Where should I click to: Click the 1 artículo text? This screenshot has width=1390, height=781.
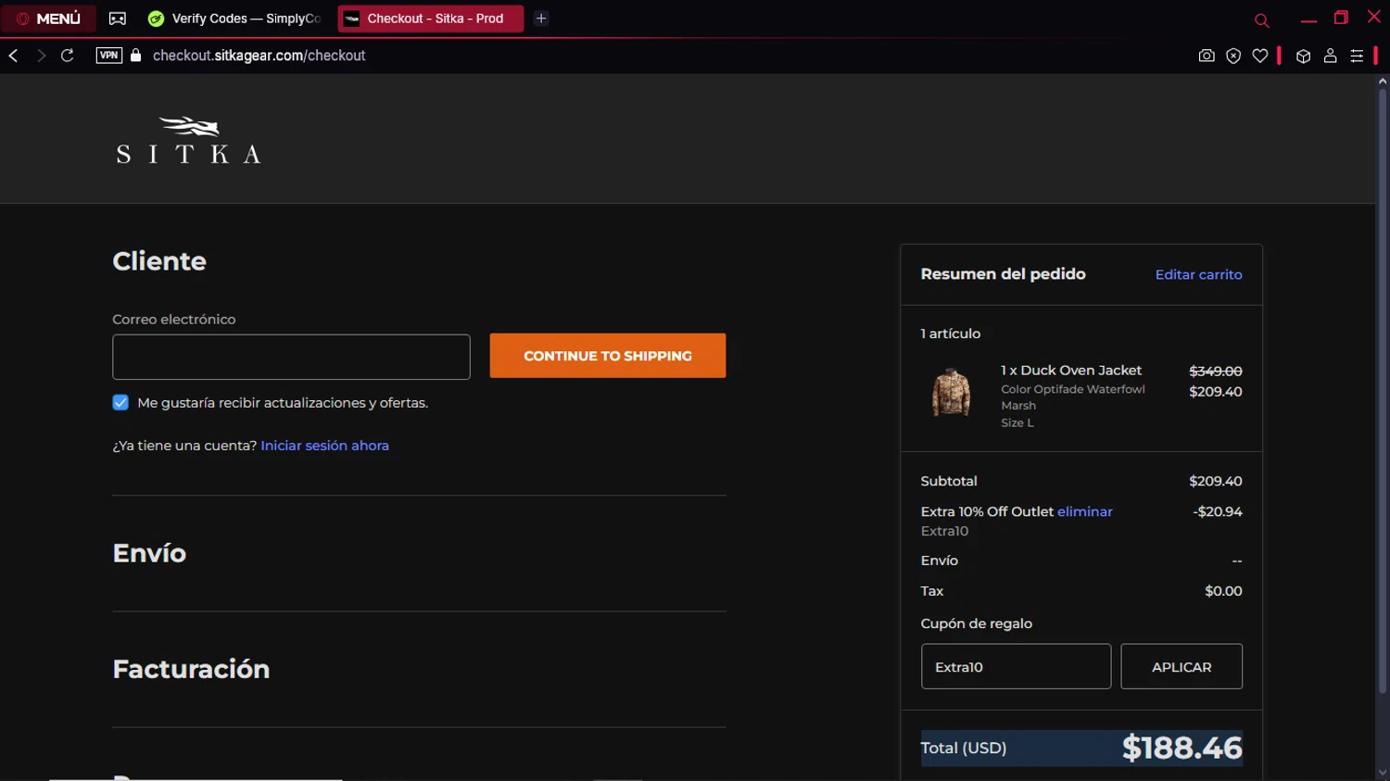pos(950,334)
